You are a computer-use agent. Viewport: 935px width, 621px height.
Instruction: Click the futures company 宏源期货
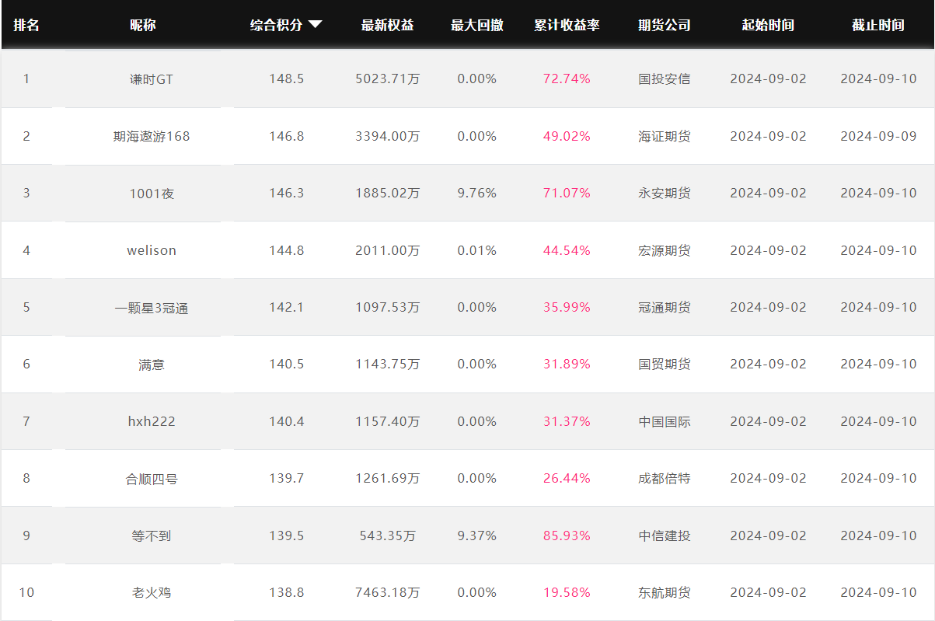pos(665,250)
